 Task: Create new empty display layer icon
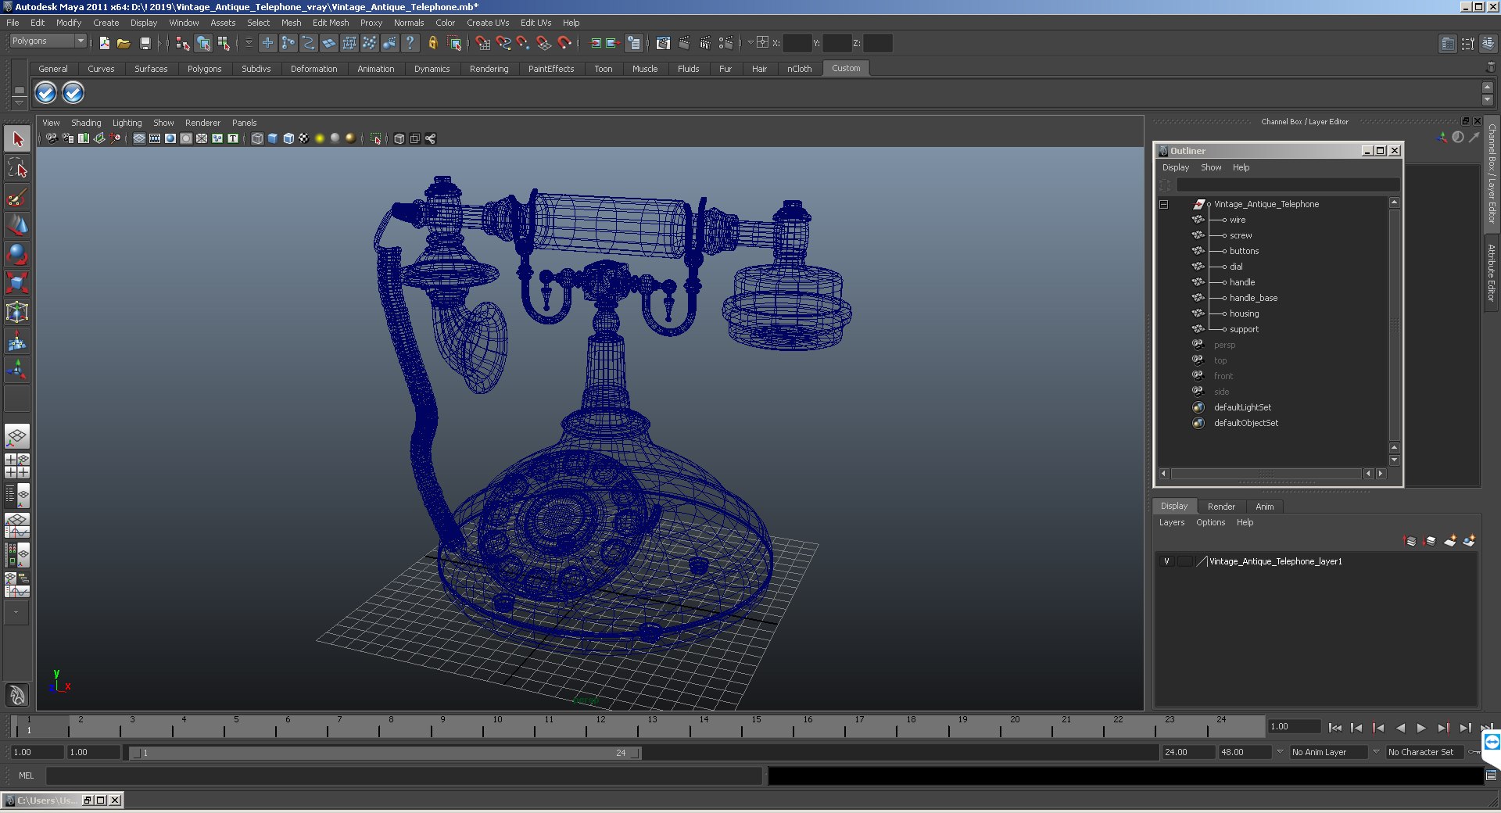pyautogui.click(x=1450, y=541)
